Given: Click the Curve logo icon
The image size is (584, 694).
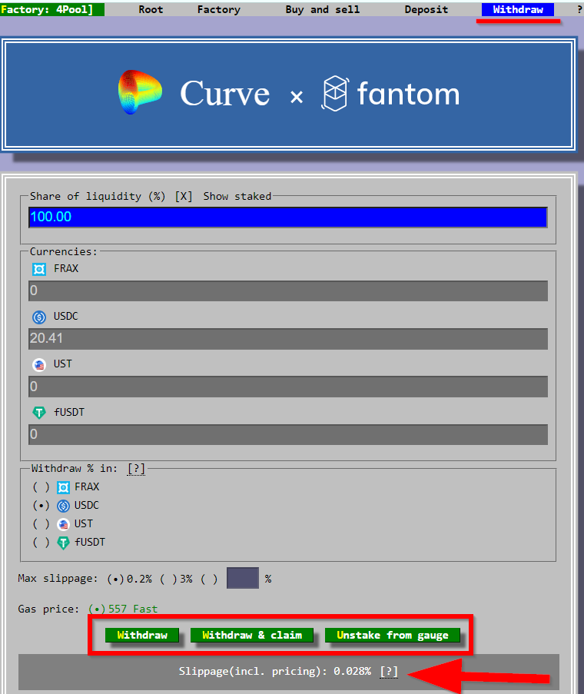Looking at the screenshot, I should [140, 92].
